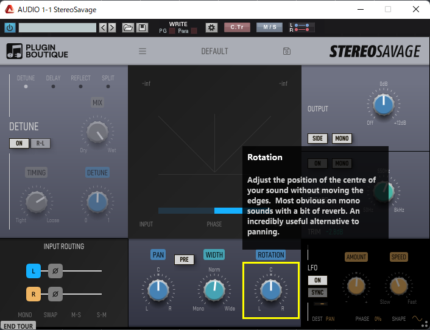Click the Plugin Boutique logo
The image size is (430, 330).
pyautogui.click(x=37, y=51)
